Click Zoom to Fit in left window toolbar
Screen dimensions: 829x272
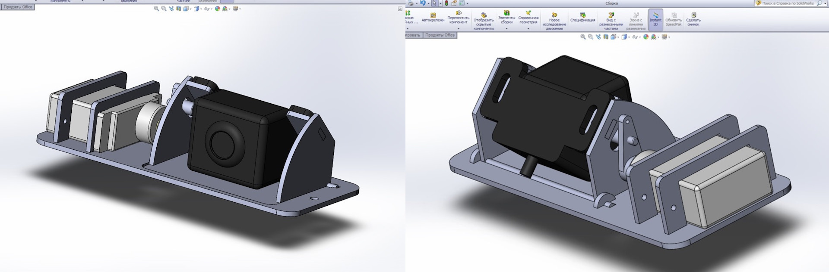click(157, 9)
